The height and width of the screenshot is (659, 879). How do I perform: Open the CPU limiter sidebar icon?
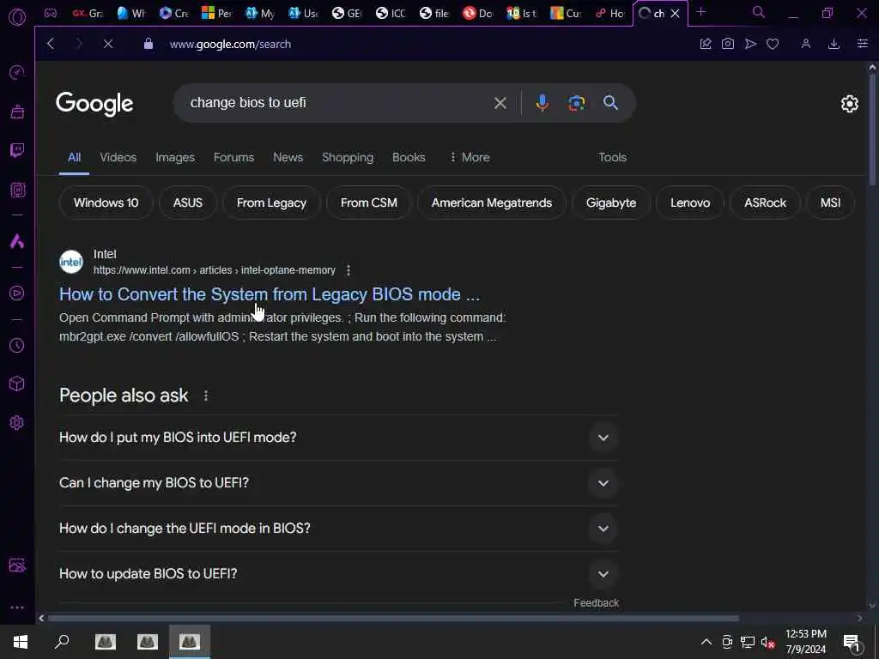pos(17,190)
